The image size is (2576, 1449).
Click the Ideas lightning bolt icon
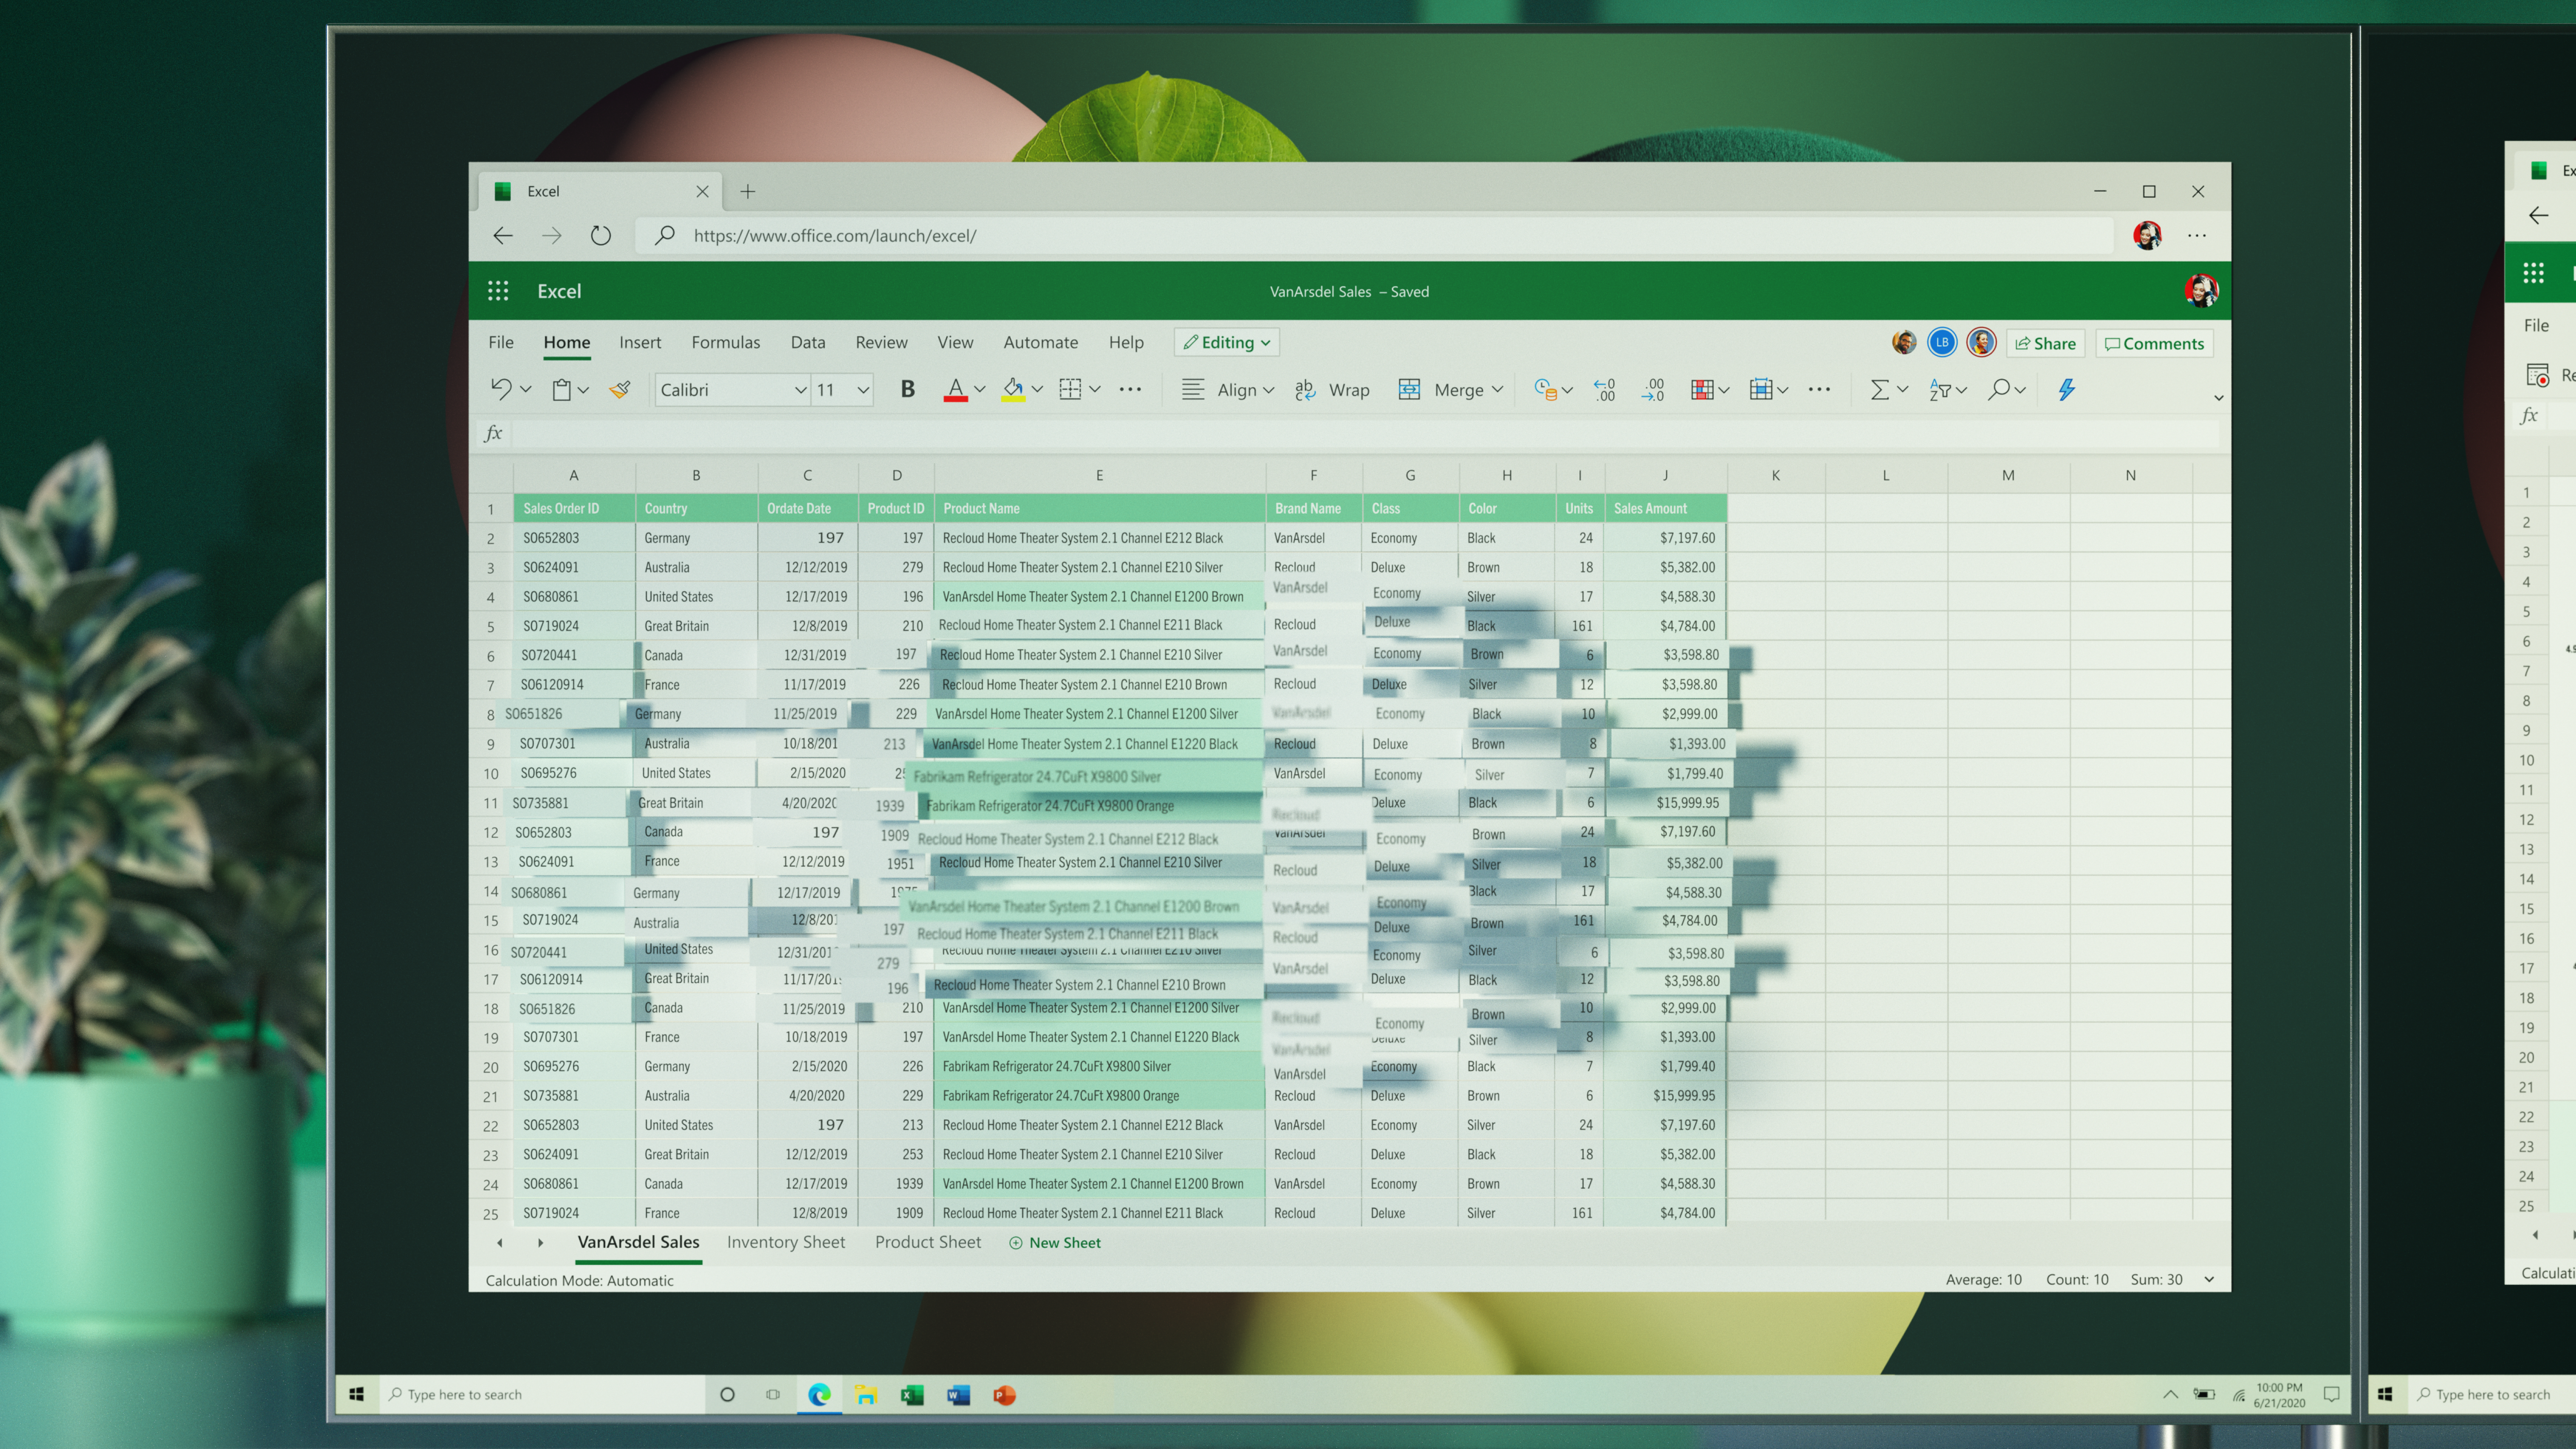coord(2066,390)
